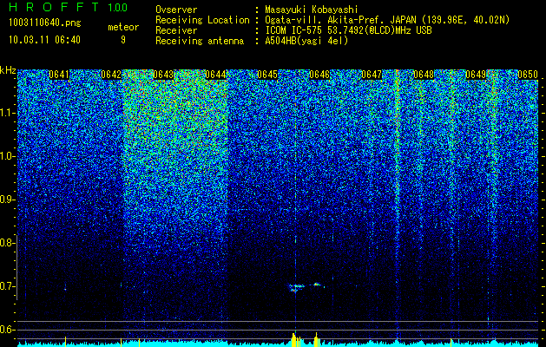Click the A504HB(yagi 4el) antenna text
The image size is (546, 347).
pyautogui.click(x=306, y=41)
